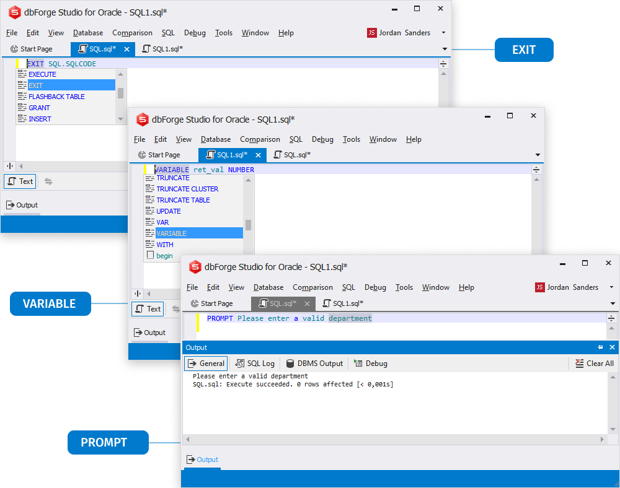Click the scroll thumb of the VARIABLE suggestion list
The width and height of the screenshot is (620, 488).
pos(249,225)
